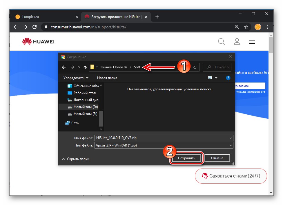Close the Lumpics.ru tab
Image resolution: width=283 pixels, height=205 pixels.
coord(77,17)
